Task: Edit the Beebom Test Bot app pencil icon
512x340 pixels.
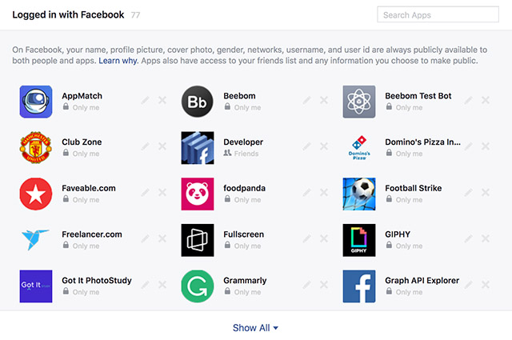Action: 468,100
